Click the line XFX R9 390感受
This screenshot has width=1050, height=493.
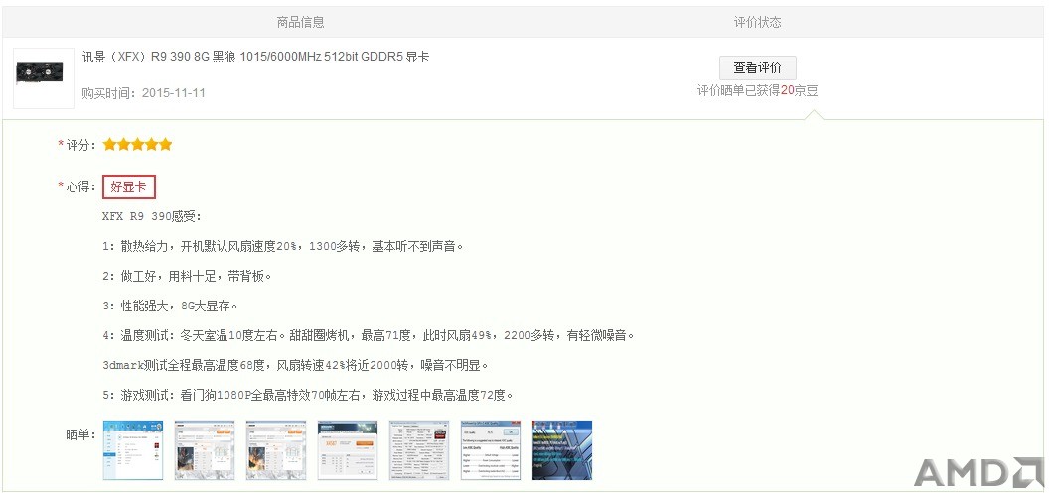click(152, 216)
